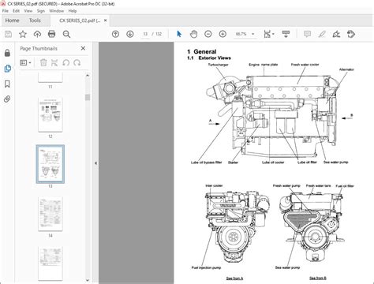Click the page number input field

145,34
